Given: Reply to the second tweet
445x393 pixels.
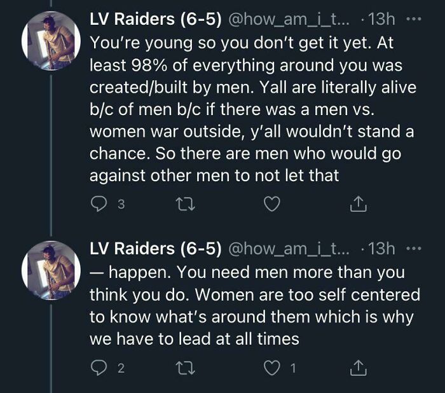Looking at the screenshot, I should pyautogui.click(x=99, y=369).
